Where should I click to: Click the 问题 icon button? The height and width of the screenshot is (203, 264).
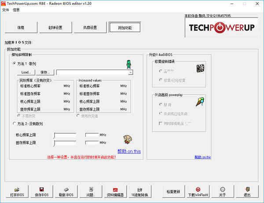click(x=91, y=192)
